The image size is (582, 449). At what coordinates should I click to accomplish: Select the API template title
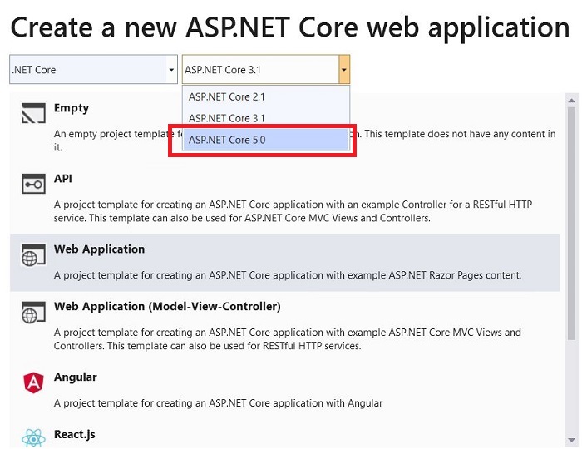63,179
